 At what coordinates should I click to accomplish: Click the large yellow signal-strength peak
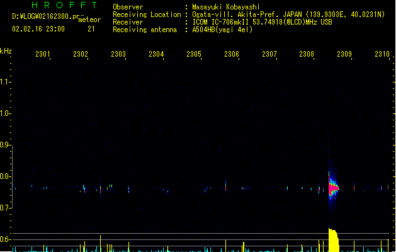(334, 240)
